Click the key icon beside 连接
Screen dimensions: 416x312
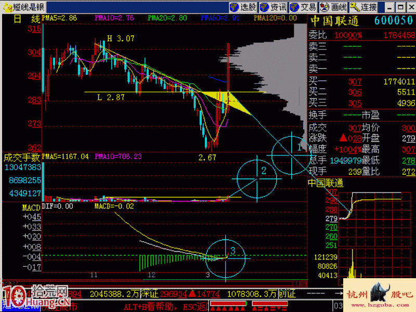click(x=355, y=7)
